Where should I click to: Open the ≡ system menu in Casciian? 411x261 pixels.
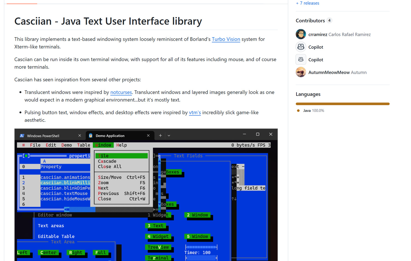23,145
